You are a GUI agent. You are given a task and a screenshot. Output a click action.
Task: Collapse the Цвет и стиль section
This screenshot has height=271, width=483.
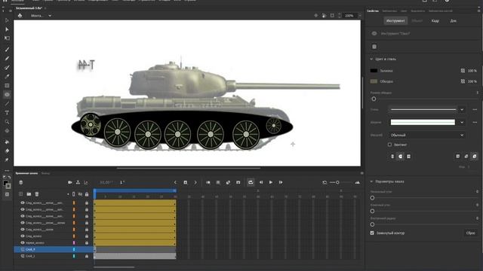pos(371,59)
